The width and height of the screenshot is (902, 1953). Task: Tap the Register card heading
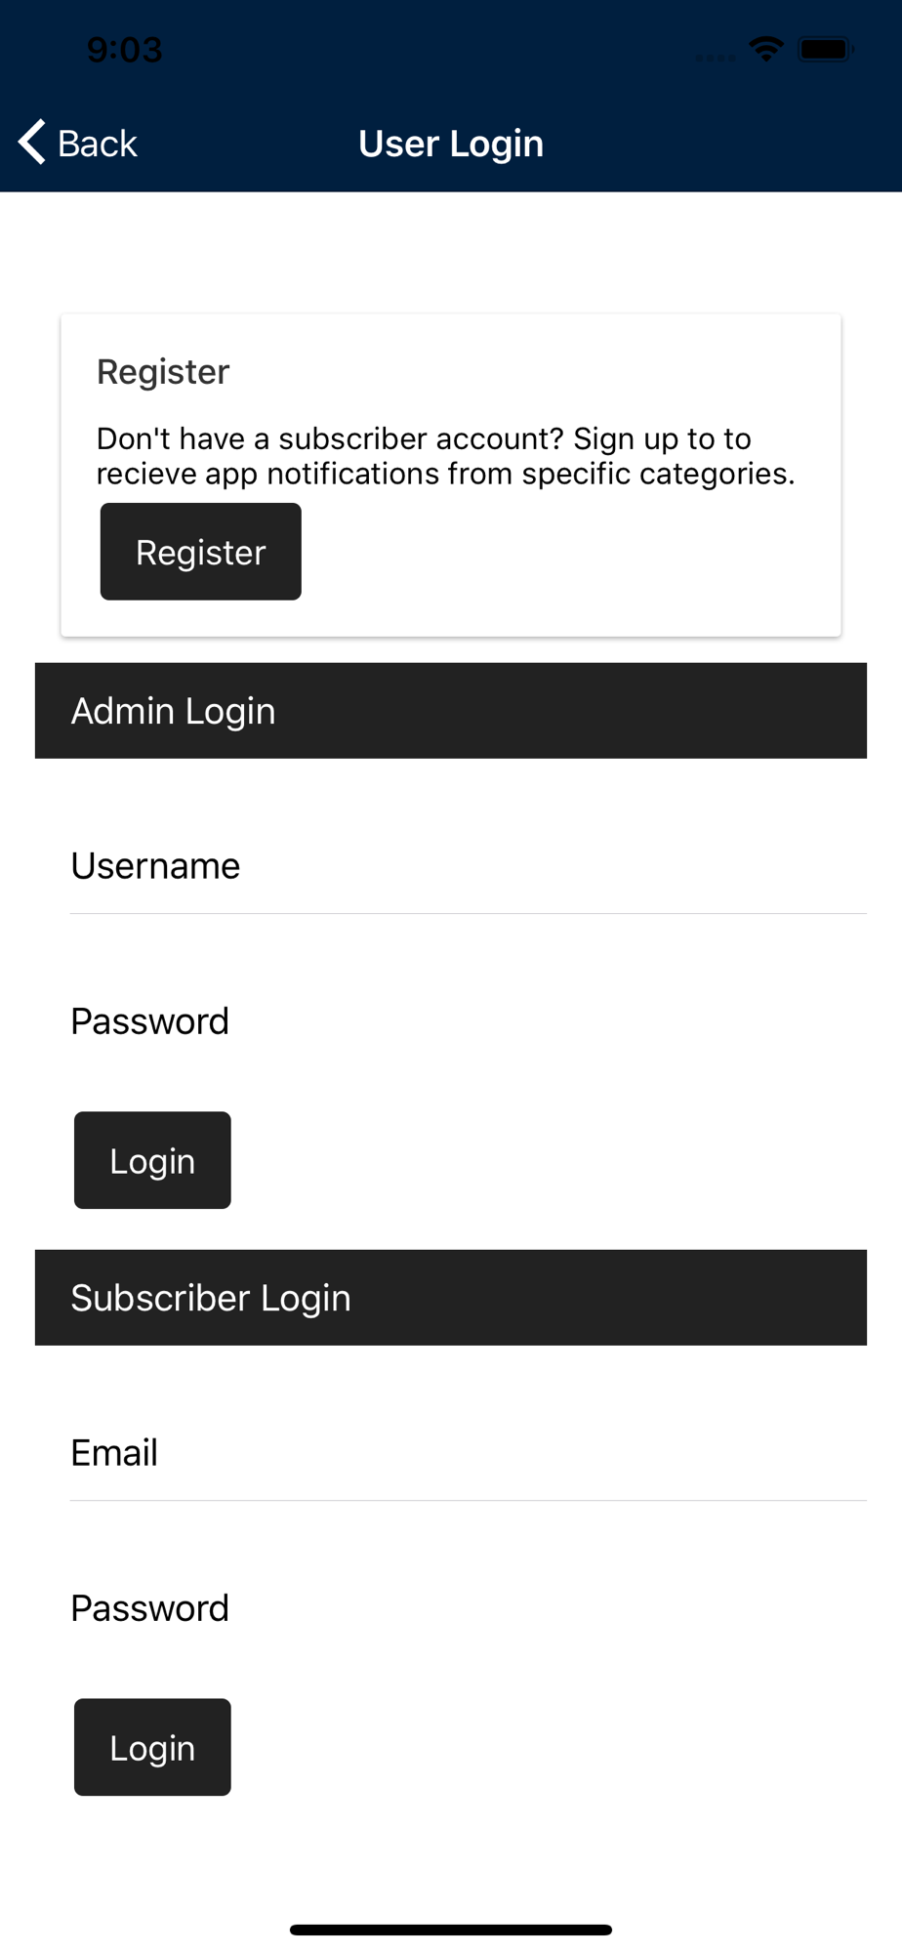[x=163, y=372]
